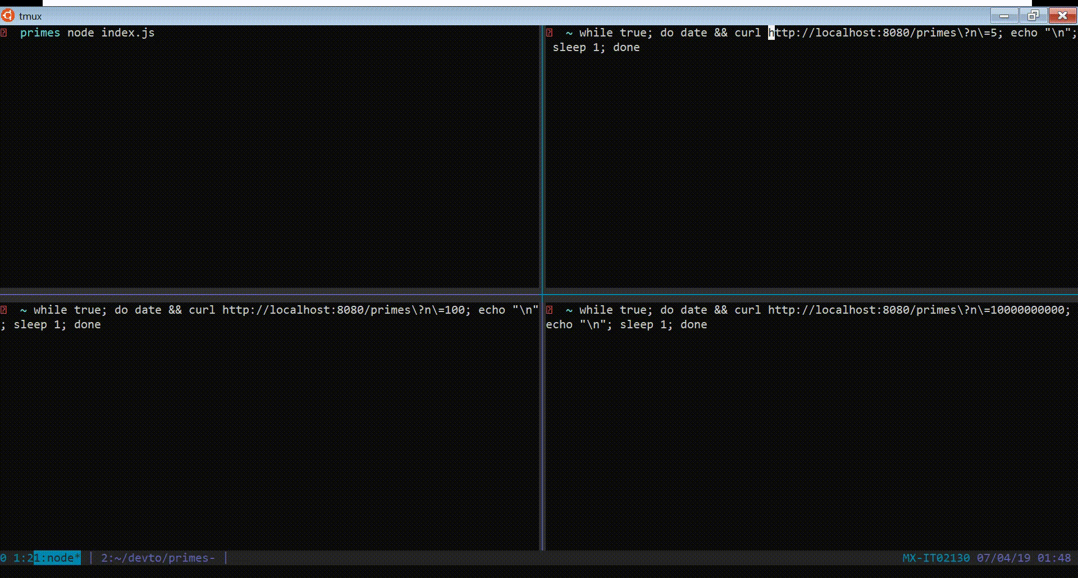Click 'while true;' in the bottom-right pane
Screen dimensions: 1078x578
(616, 310)
